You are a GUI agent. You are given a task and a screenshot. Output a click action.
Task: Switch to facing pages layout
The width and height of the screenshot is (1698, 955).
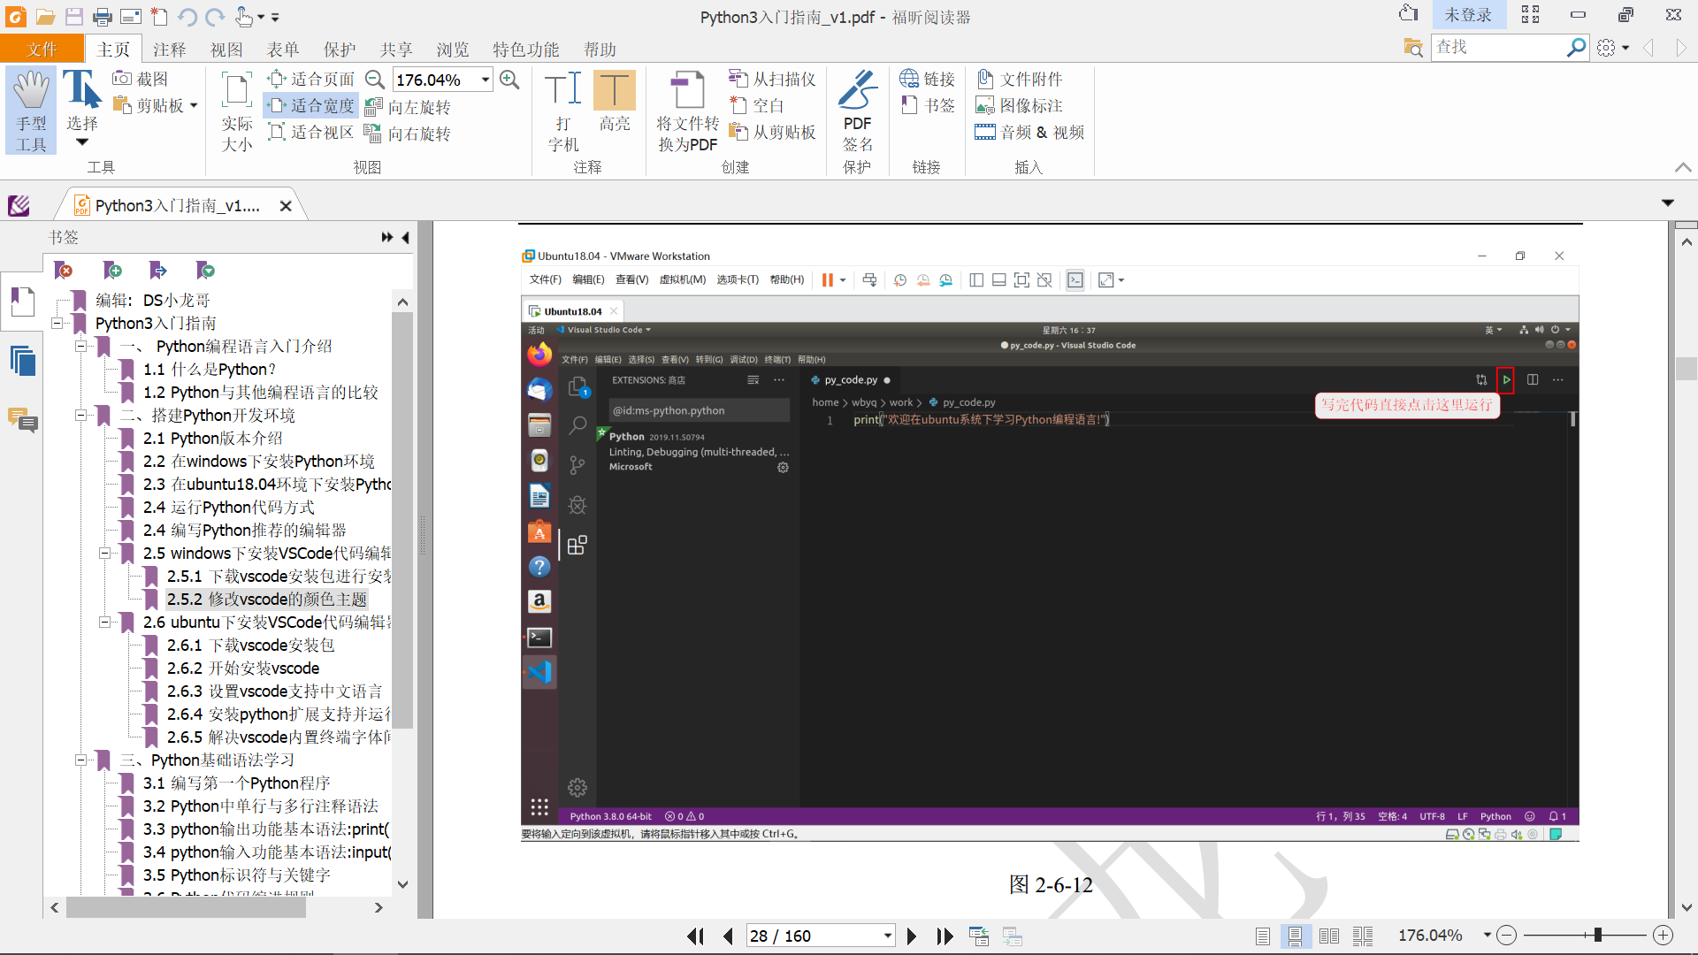click(1328, 936)
